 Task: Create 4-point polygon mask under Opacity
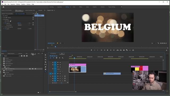click(8, 21)
